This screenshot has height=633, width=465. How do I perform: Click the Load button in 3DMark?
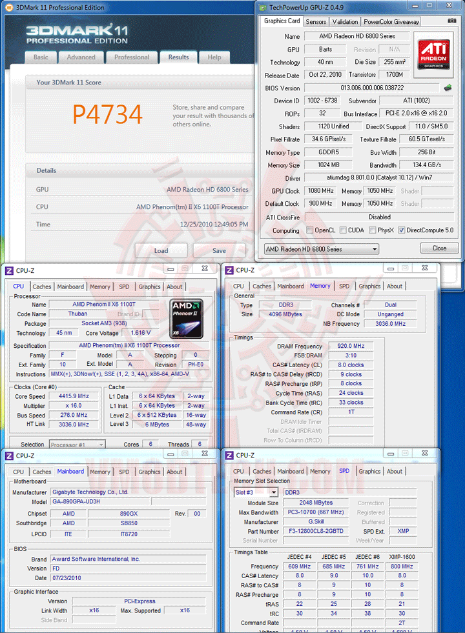[161, 250]
